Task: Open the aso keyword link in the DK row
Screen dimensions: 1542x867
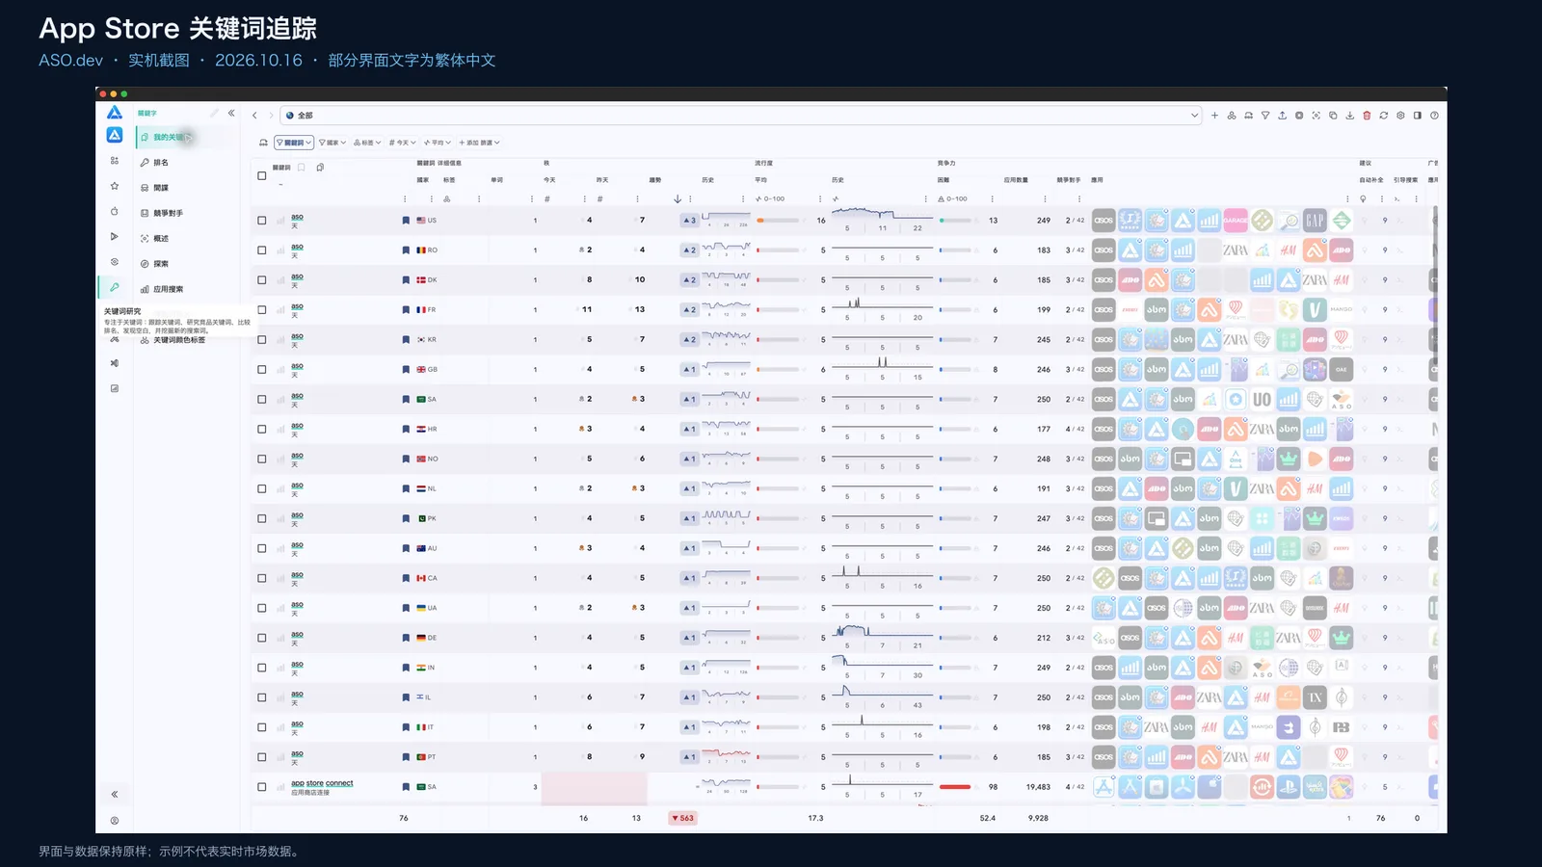Action: click(297, 276)
